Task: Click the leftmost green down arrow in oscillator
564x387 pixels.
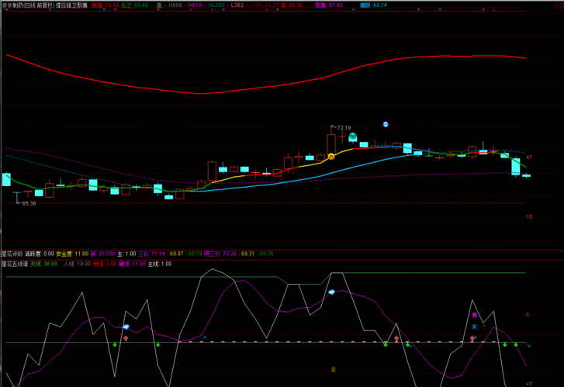Action: [115, 344]
